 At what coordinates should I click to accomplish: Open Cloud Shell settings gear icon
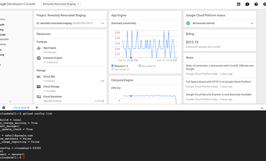coord(4,108)
